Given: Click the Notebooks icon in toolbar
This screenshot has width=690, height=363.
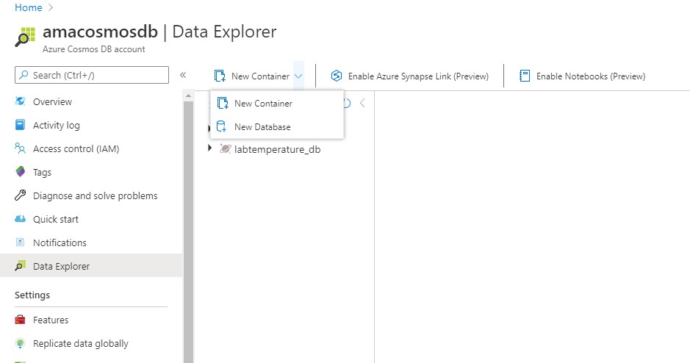Looking at the screenshot, I should click(525, 76).
